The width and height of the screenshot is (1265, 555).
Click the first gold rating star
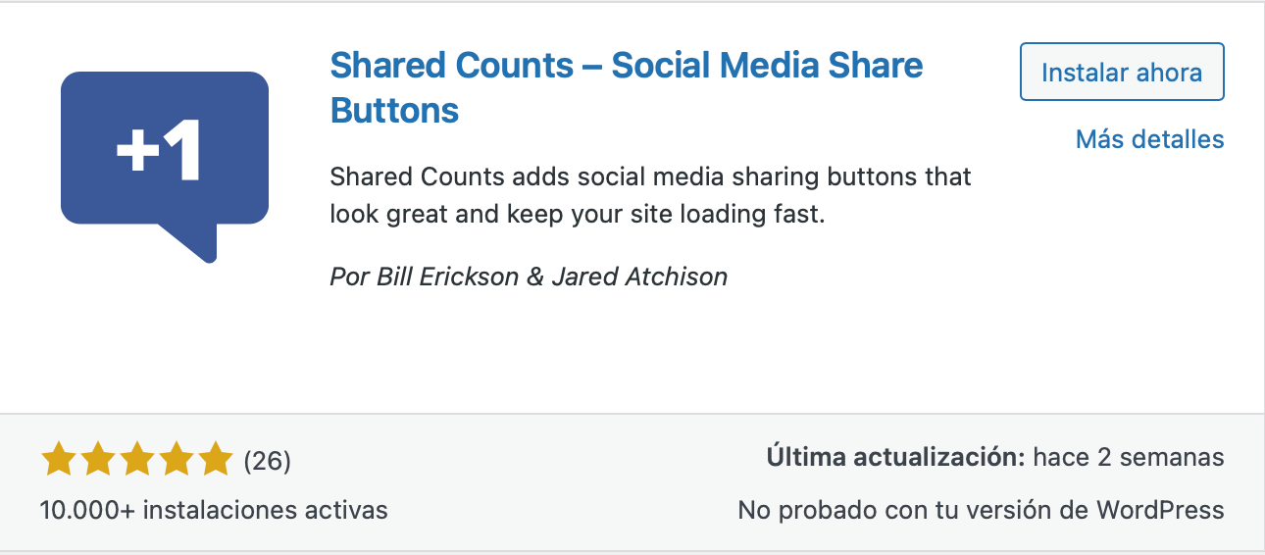[x=59, y=459]
